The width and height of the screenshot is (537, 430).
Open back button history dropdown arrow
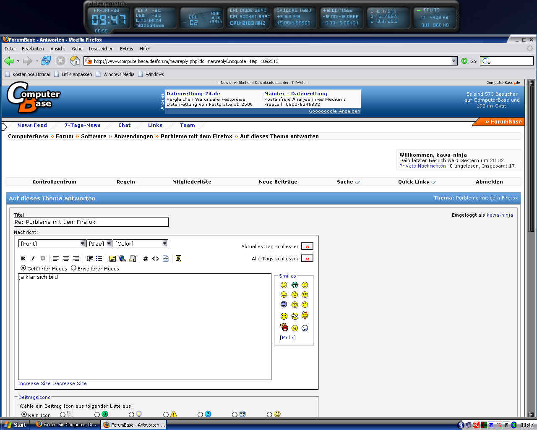[x=18, y=61]
